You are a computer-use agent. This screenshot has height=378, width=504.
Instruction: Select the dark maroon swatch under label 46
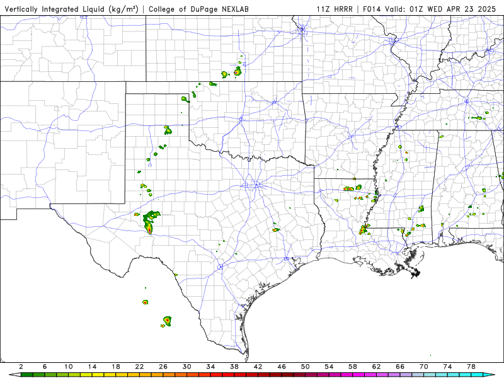pos(287,375)
